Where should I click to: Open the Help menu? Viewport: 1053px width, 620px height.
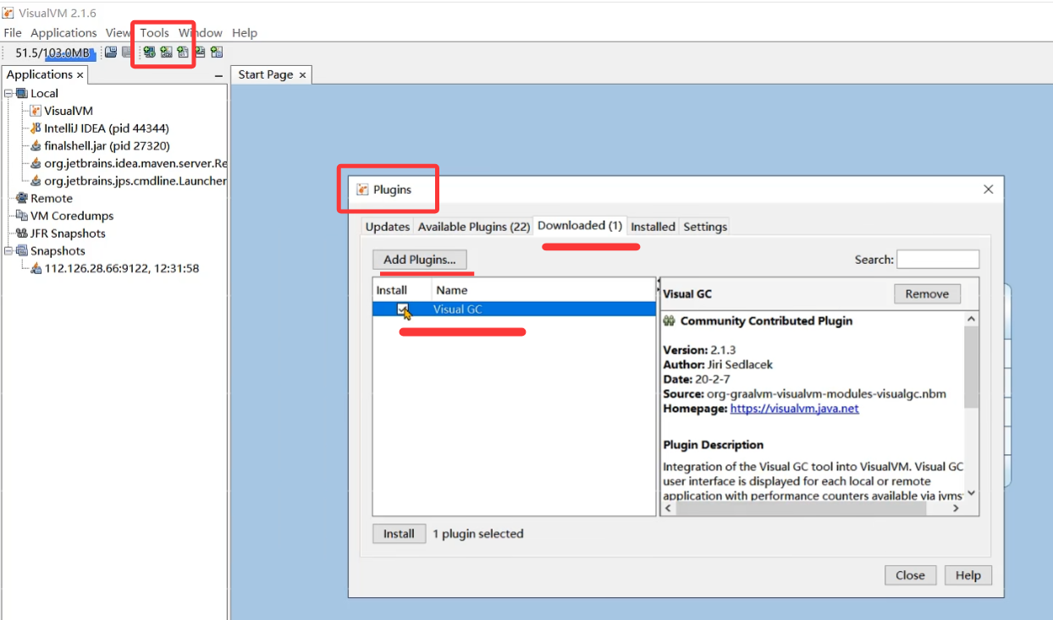pos(245,33)
